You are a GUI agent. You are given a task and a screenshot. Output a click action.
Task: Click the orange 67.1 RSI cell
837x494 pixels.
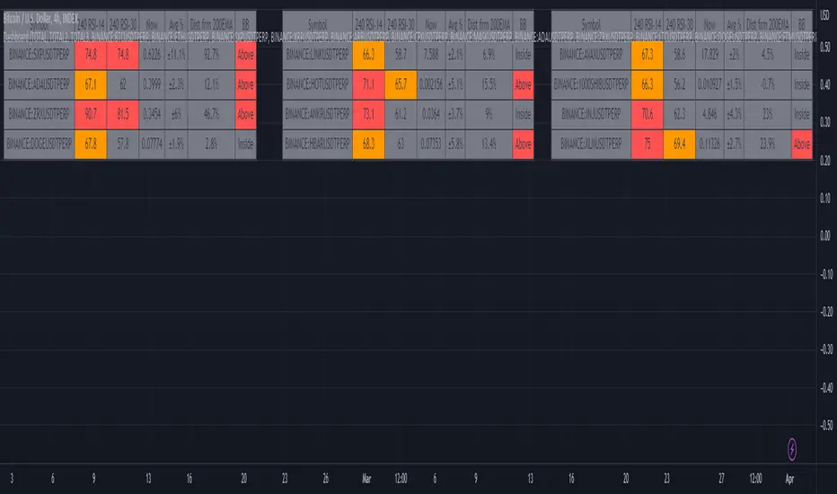pos(91,84)
